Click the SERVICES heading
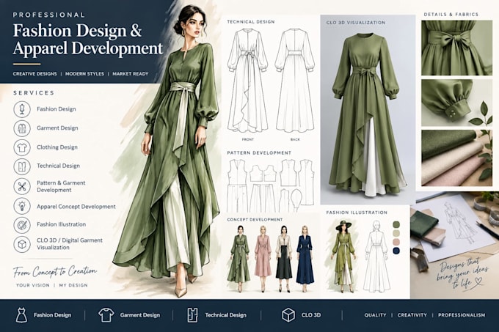Screen dimensions: 499x332 click(x=34, y=93)
